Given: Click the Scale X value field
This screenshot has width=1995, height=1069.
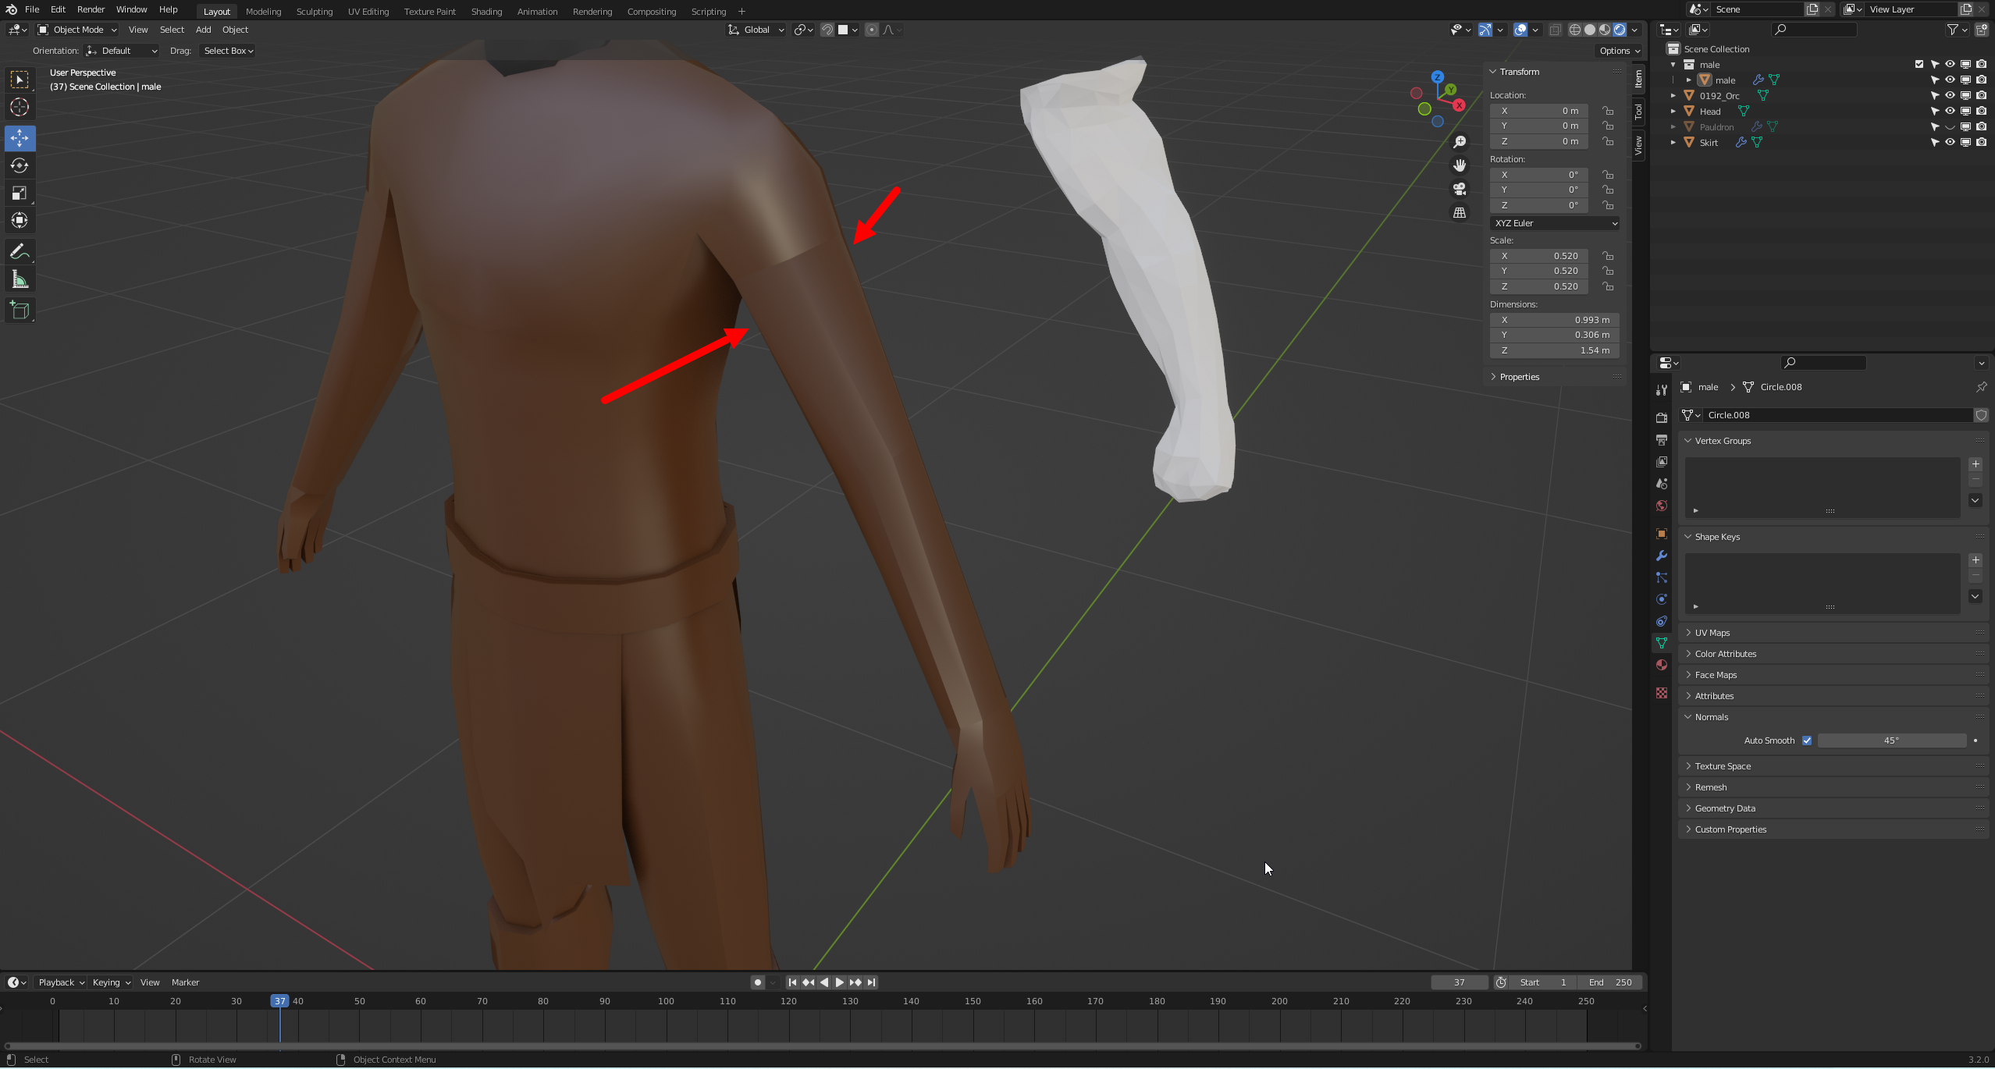Looking at the screenshot, I should pos(1539,256).
